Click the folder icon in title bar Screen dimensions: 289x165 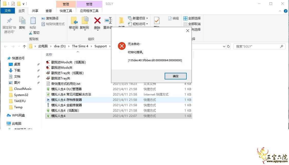pyautogui.click(x=5, y=4)
